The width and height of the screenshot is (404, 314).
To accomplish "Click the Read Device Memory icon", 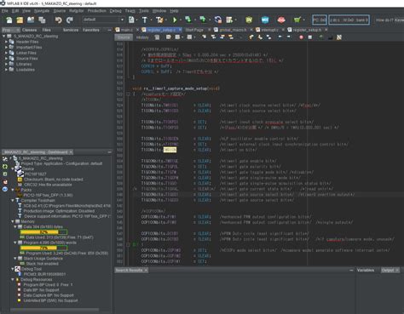I will (x=203, y=20).
